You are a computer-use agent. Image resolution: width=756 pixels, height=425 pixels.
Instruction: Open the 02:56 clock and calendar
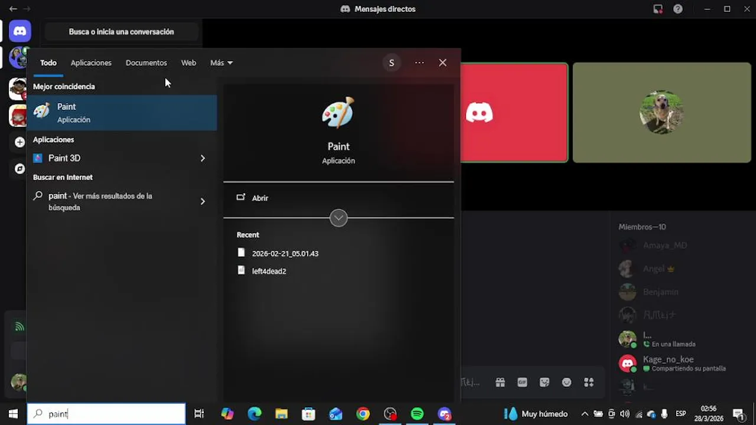point(709,413)
